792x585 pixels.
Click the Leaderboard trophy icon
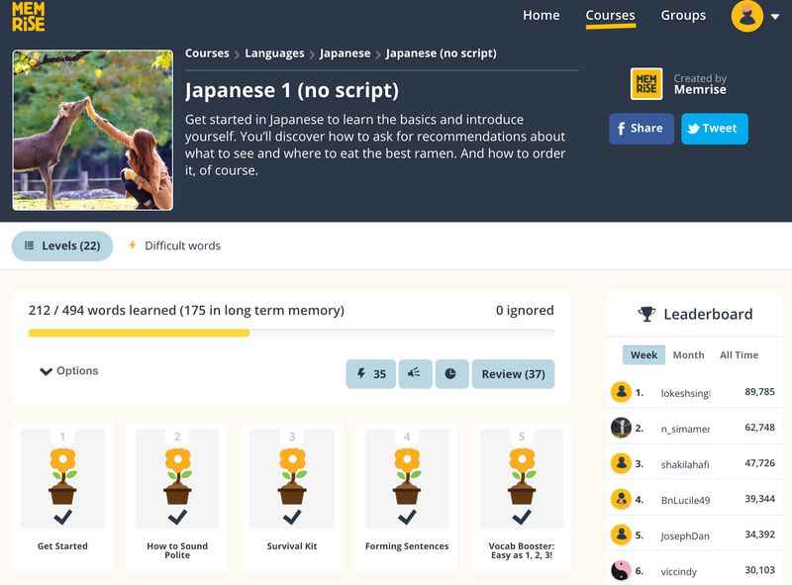point(646,314)
